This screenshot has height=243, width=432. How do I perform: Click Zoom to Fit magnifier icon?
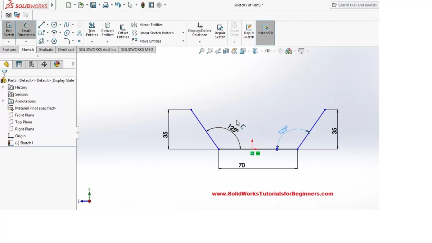(x=201, y=51)
